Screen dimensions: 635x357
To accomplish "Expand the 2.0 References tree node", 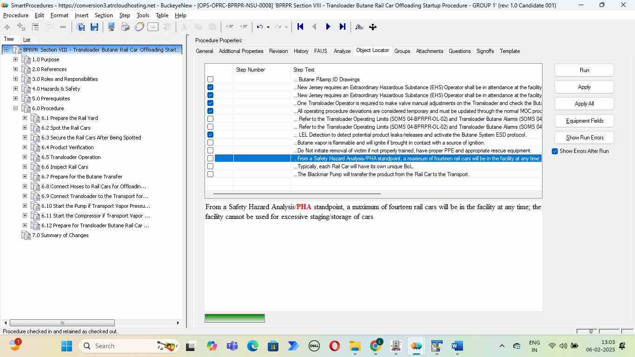I will click(x=15, y=69).
